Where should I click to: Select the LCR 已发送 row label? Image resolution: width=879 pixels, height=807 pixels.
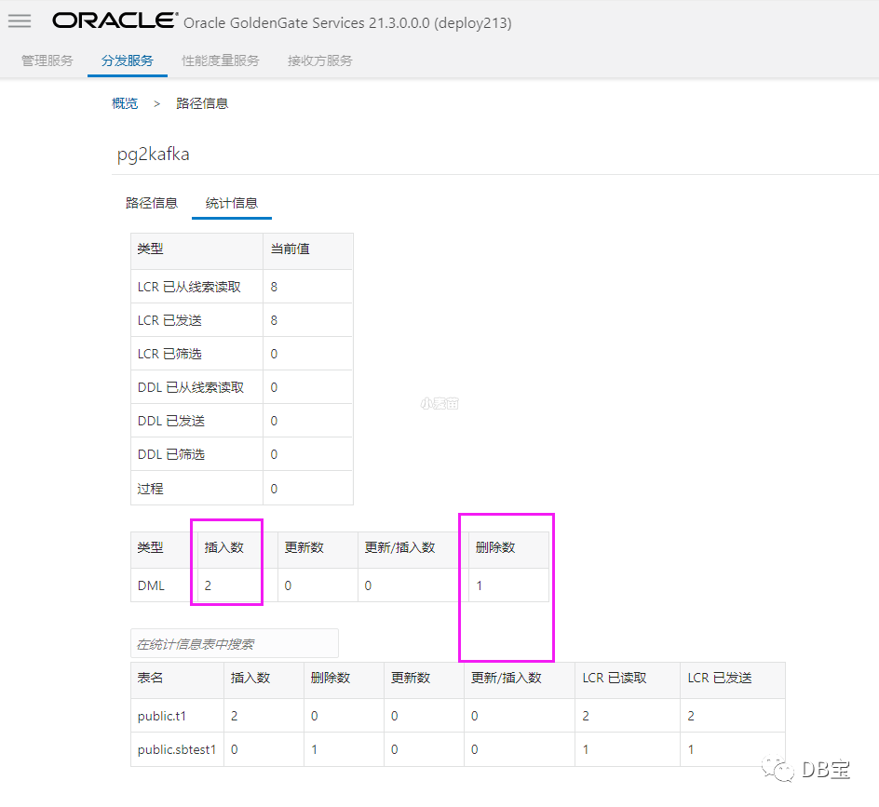click(x=169, y=320)
